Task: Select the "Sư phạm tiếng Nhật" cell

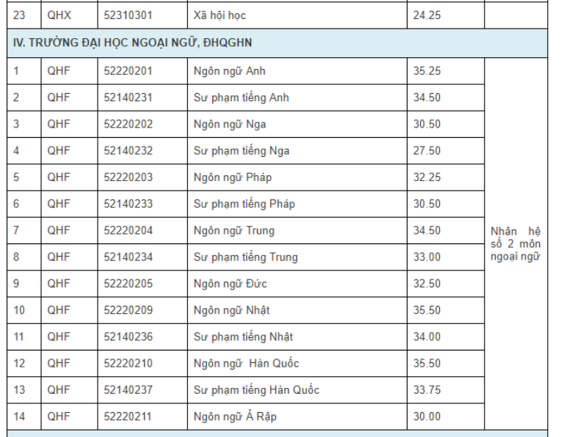Action: pos(243,337)
